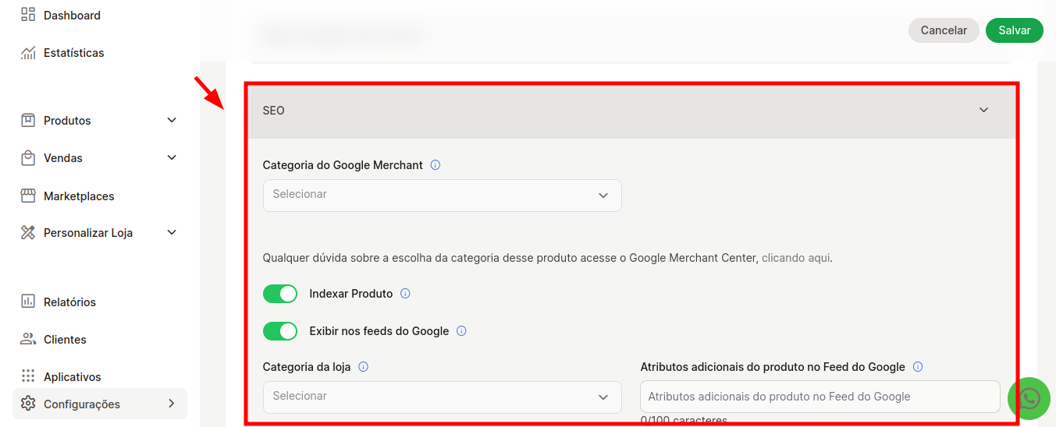Click the Estatísticas chart icon in sidebar
1056x427 pixels.
[x=28, y=53]
